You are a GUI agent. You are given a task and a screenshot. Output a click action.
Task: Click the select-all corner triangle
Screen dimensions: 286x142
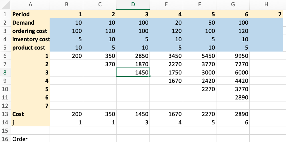5,5
